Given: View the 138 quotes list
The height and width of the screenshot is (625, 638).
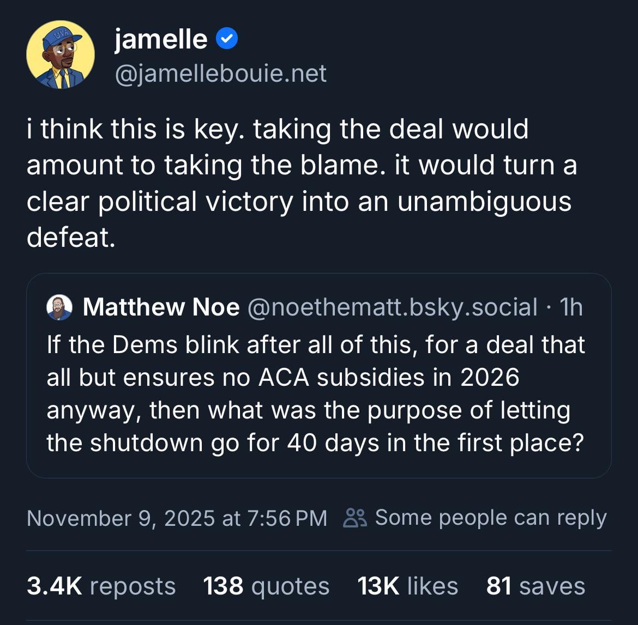Looking at the screenshot, I should click(266, 586).
